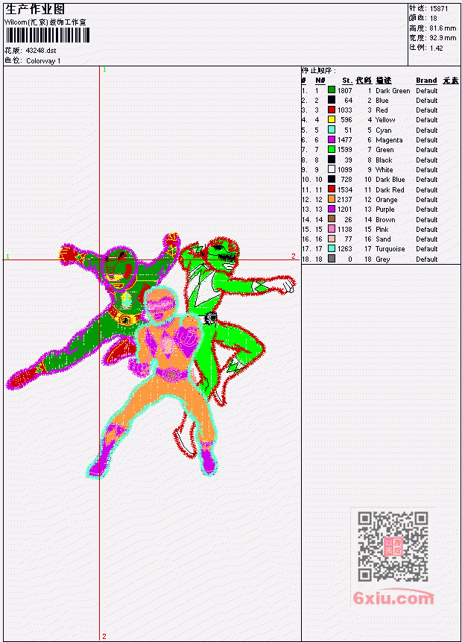Click the Black description in row 8
Screen dimensions: 462x642
point(384,160)
